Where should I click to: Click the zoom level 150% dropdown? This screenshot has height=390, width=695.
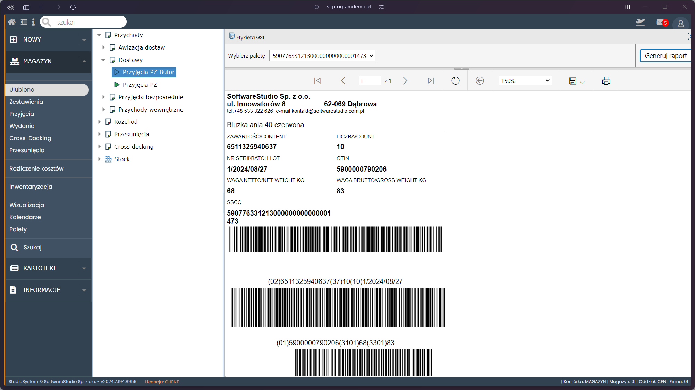(525, 80)
